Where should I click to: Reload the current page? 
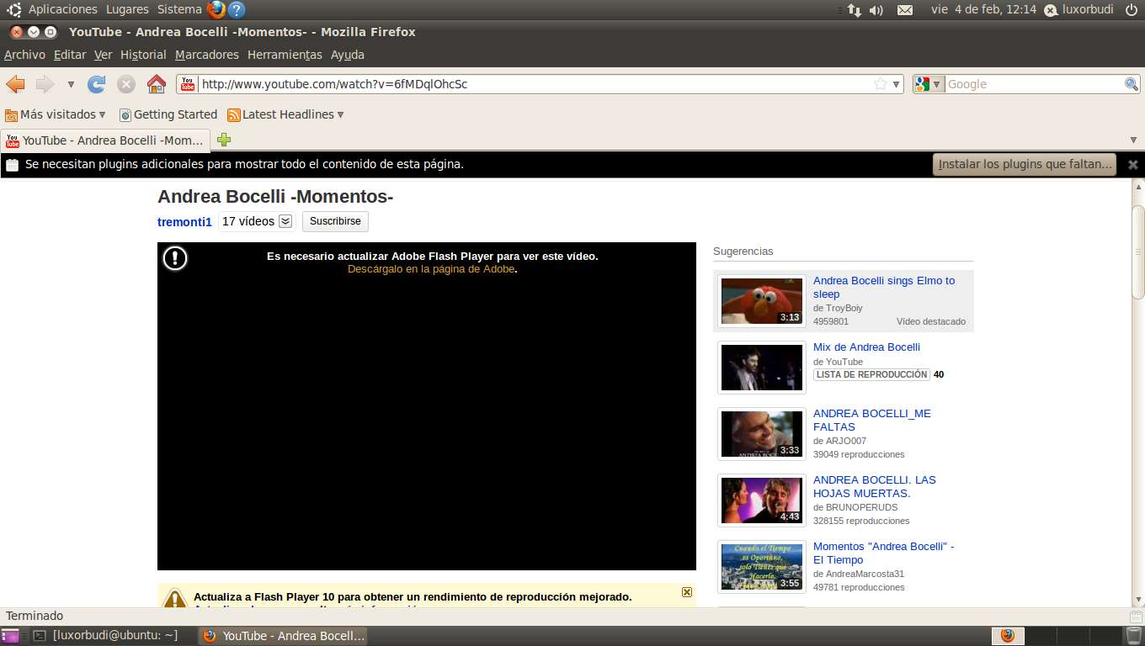pos(97,84)
